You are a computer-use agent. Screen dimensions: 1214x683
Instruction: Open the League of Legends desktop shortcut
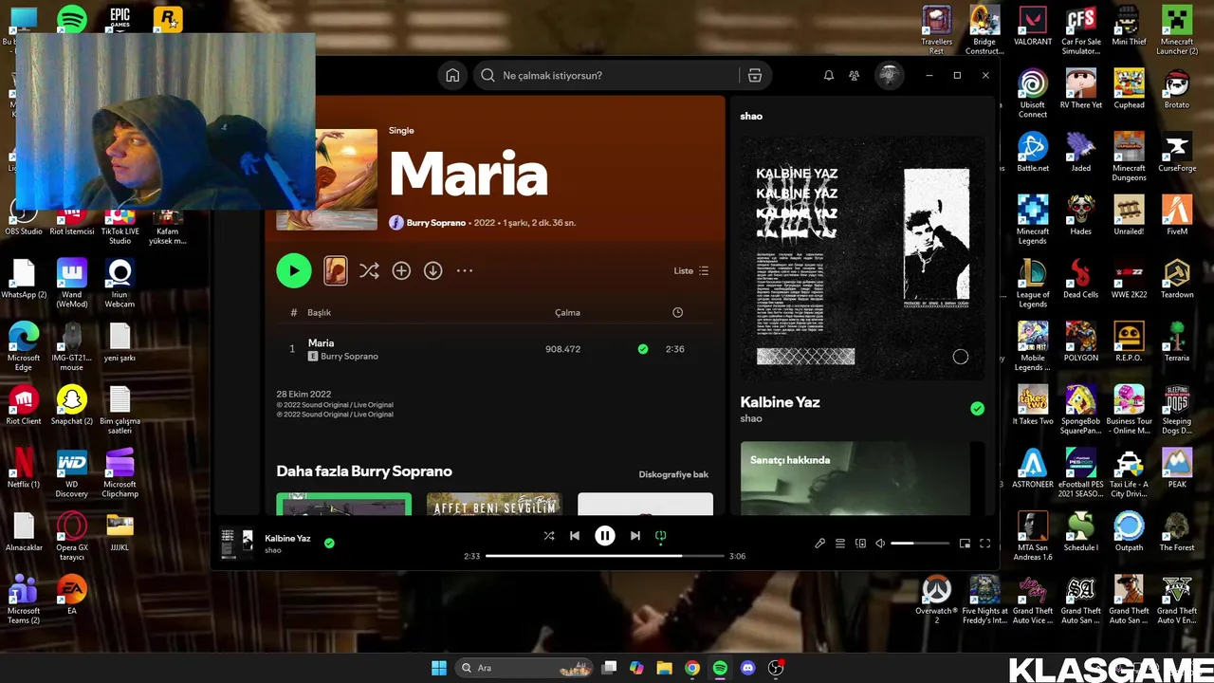[x=1033, y=283]
